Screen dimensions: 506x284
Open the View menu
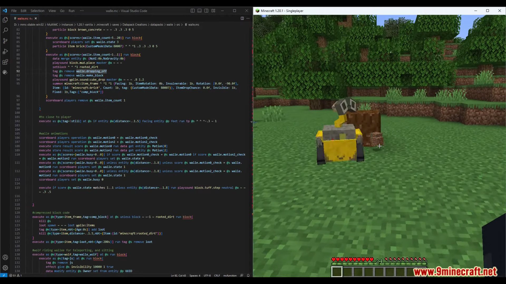click(52, 11)
